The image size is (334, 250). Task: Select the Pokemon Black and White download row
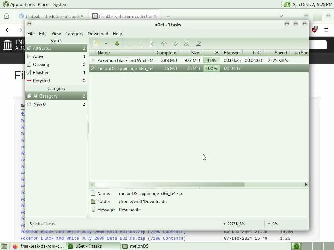199,60
